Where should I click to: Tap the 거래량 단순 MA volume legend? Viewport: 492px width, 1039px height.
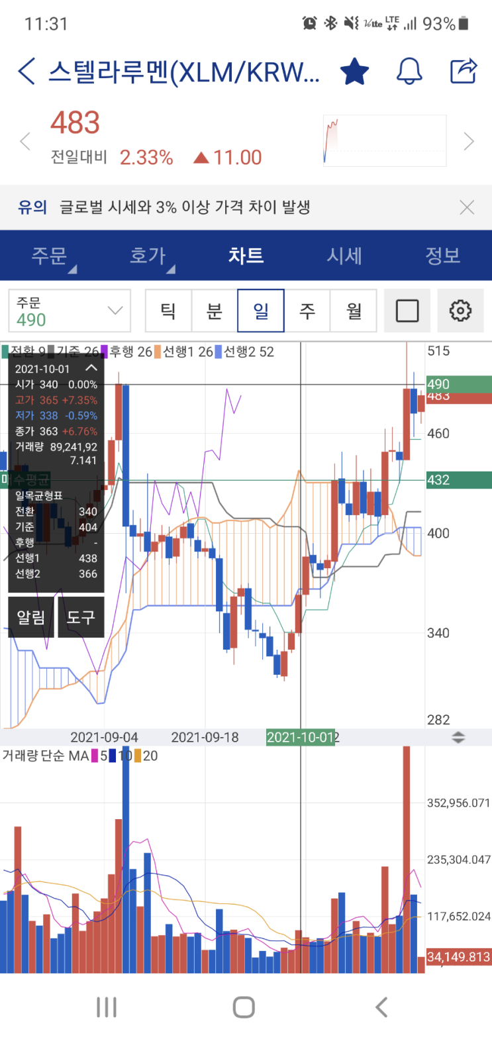79,756
